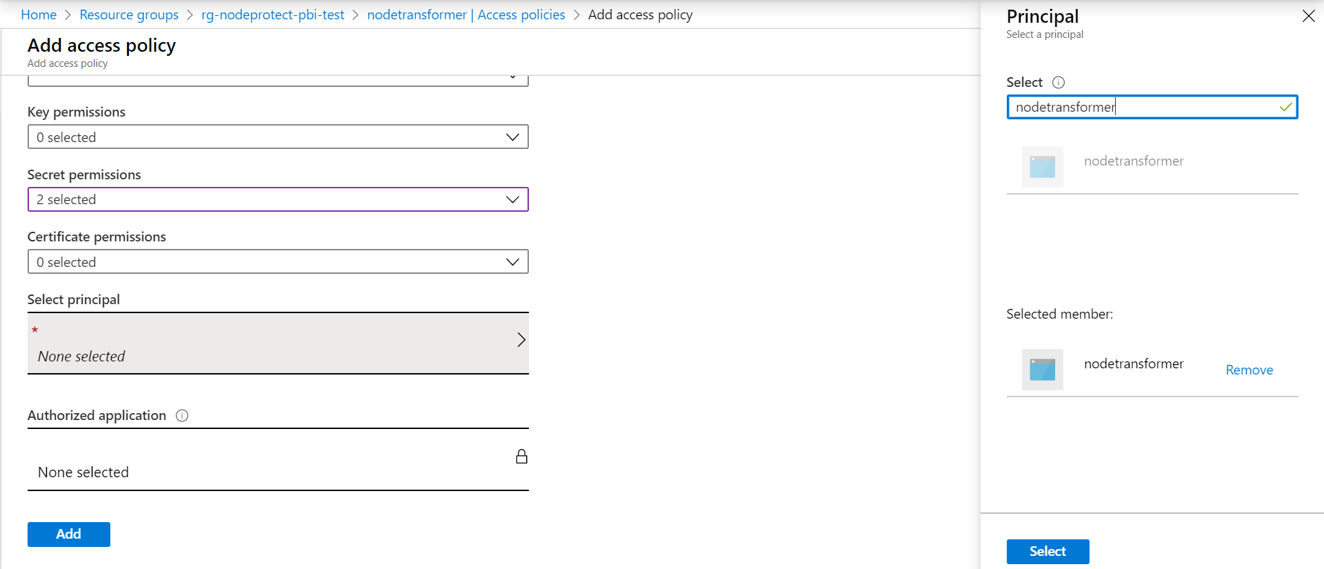Click the selected member nodetransformer app icon

1042,370
